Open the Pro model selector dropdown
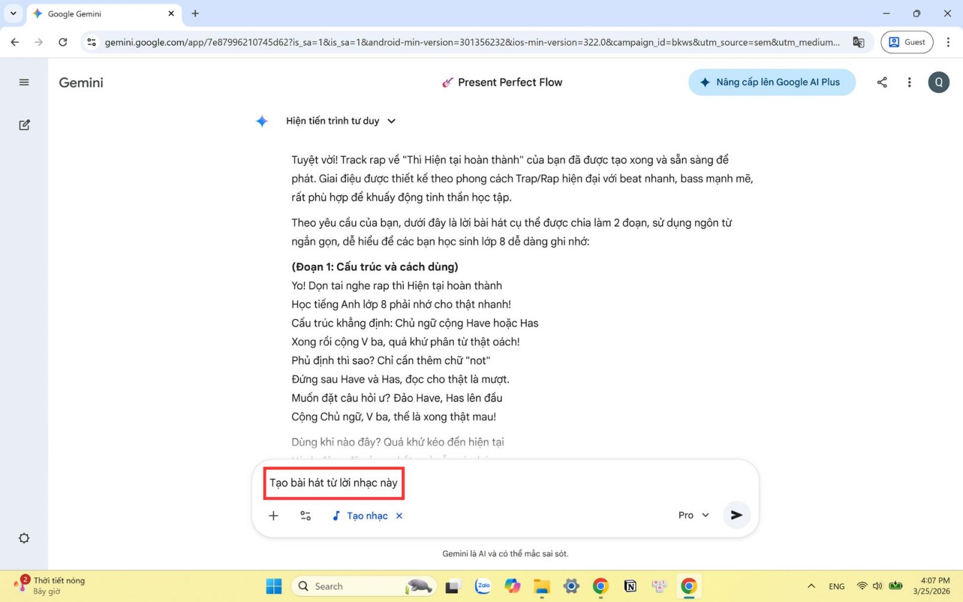 tap(693, 515)
